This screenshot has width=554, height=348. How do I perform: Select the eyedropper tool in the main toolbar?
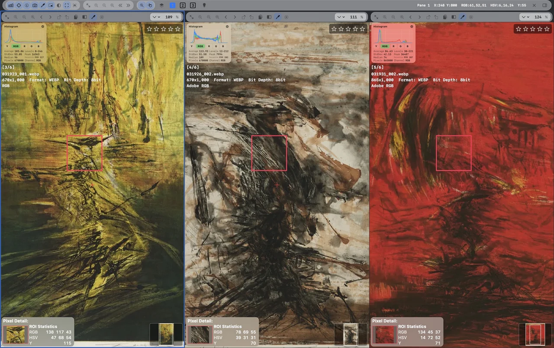42,5
